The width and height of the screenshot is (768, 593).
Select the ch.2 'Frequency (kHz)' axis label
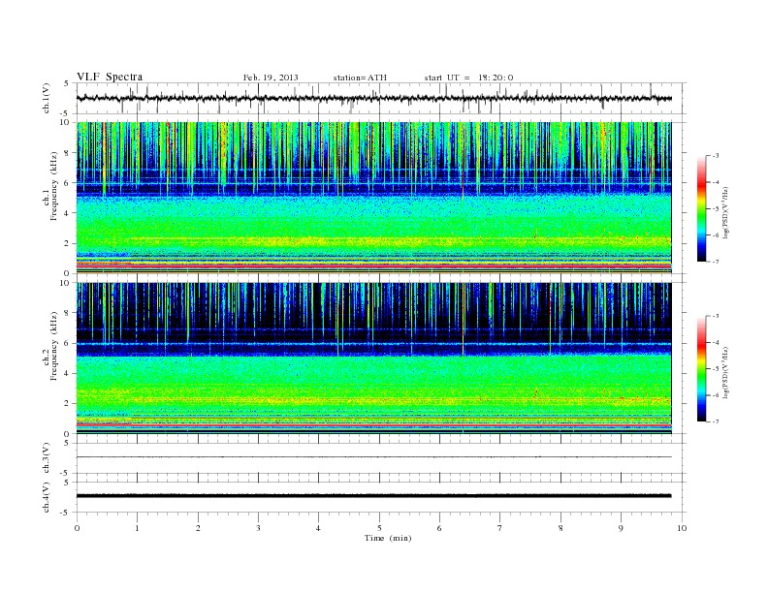[54, 346]
